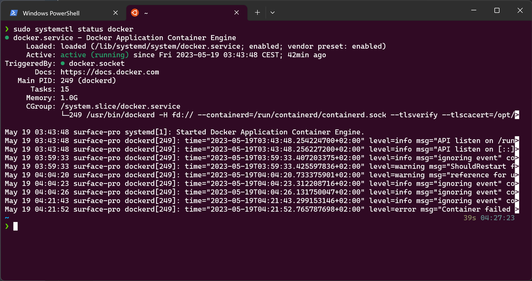Click the PowerShell icon in first tab
This screenshot has height=281, width=532.
[x=14, y=13]
